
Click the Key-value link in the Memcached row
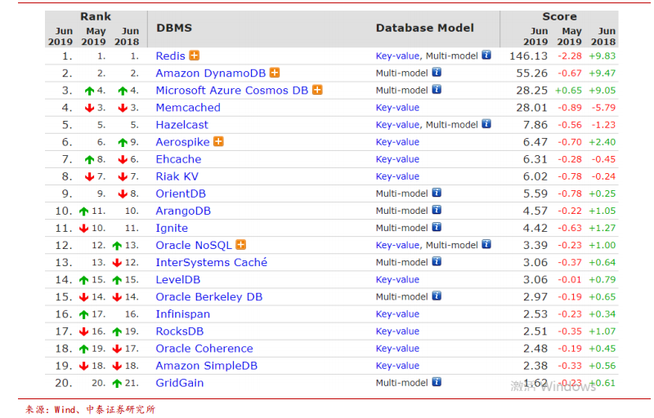click(x=397, y=108)
